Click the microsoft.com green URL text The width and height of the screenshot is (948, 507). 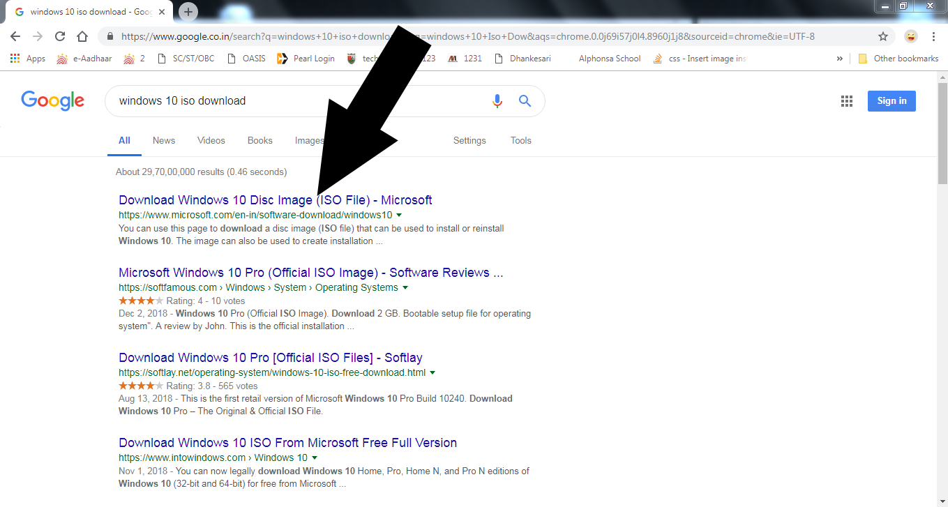255,215
